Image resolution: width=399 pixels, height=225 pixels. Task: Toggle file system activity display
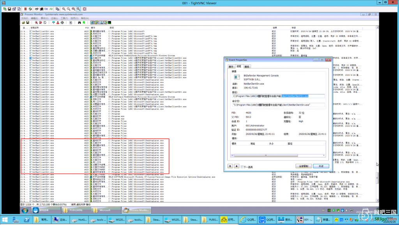97,23
